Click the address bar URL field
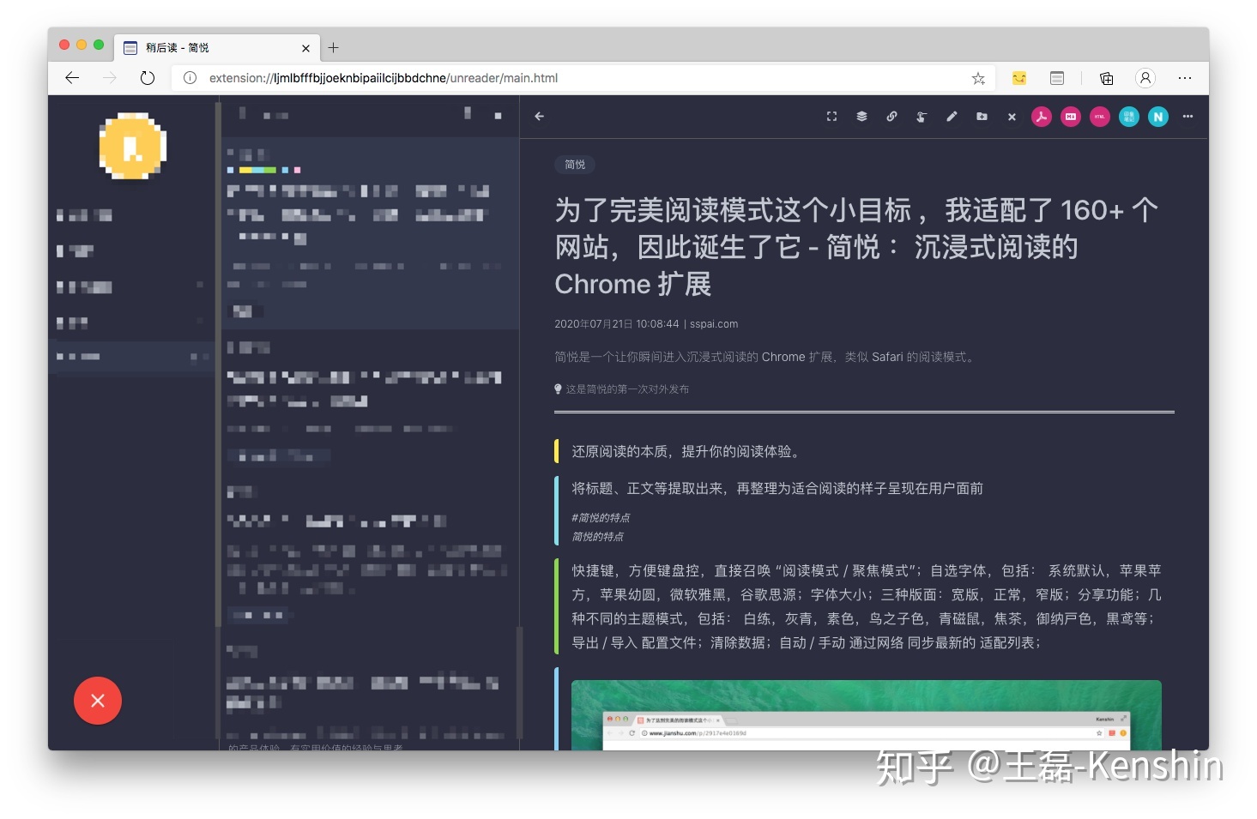Image resolution: width=1257 pixels, height=819 pixels. click(x=583, y=78)
